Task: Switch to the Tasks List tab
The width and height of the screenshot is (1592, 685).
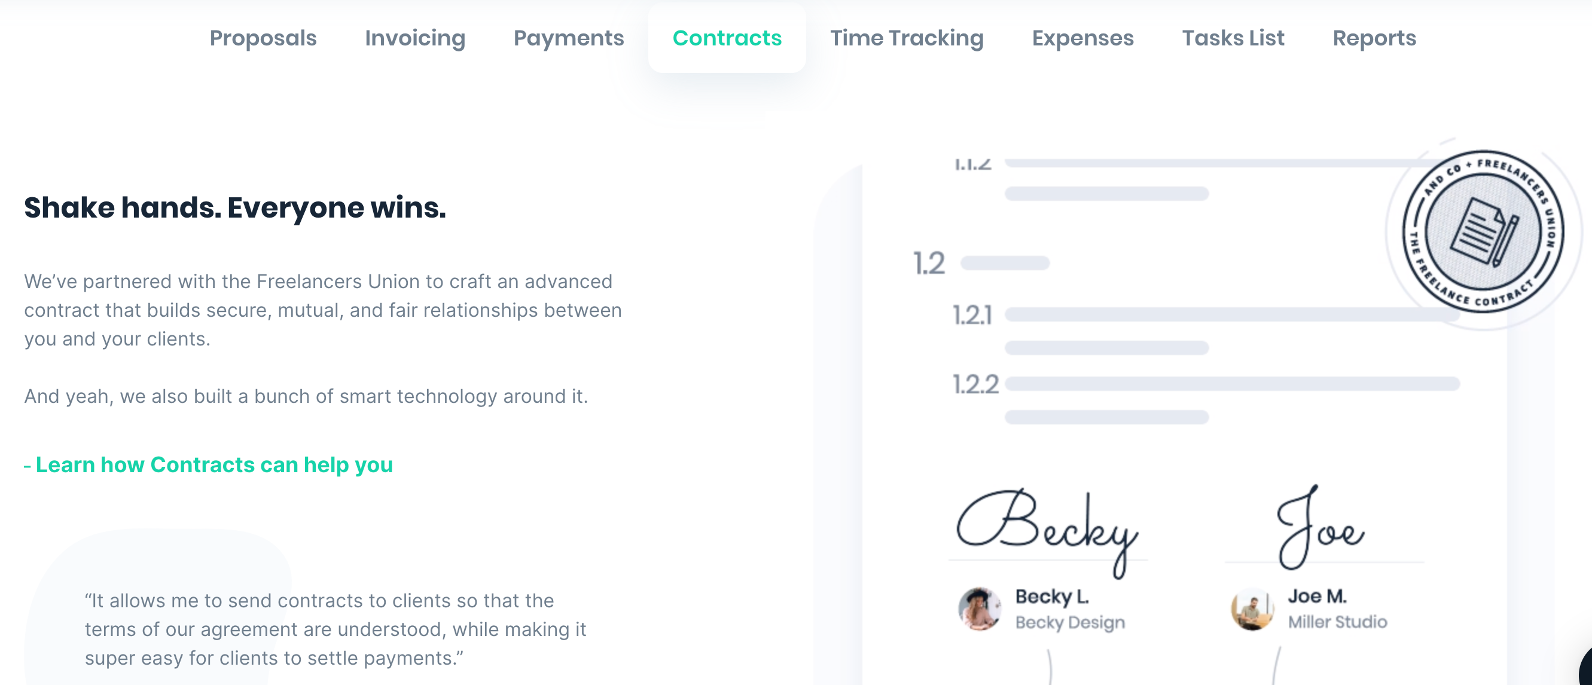Action: (1233, 38)
